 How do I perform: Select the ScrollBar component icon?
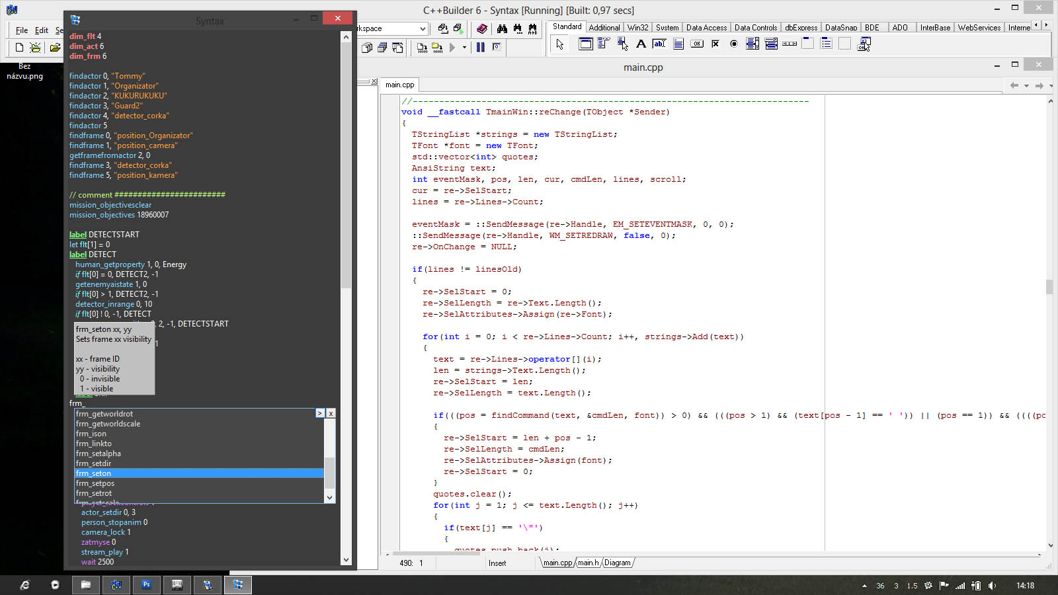click(790, 44)
